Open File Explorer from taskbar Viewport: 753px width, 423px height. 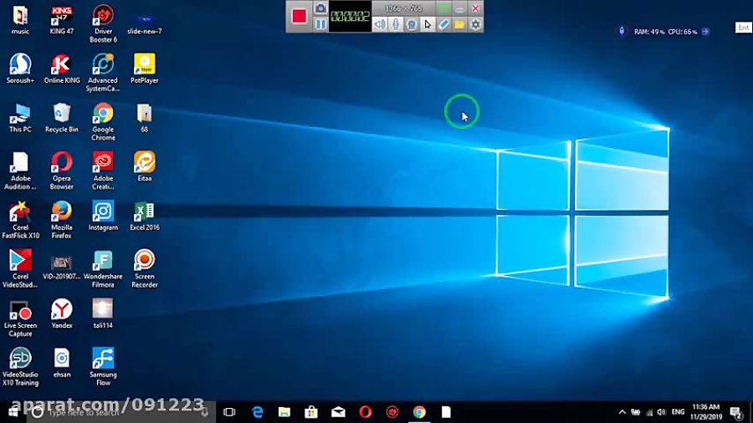coord(284,412)
